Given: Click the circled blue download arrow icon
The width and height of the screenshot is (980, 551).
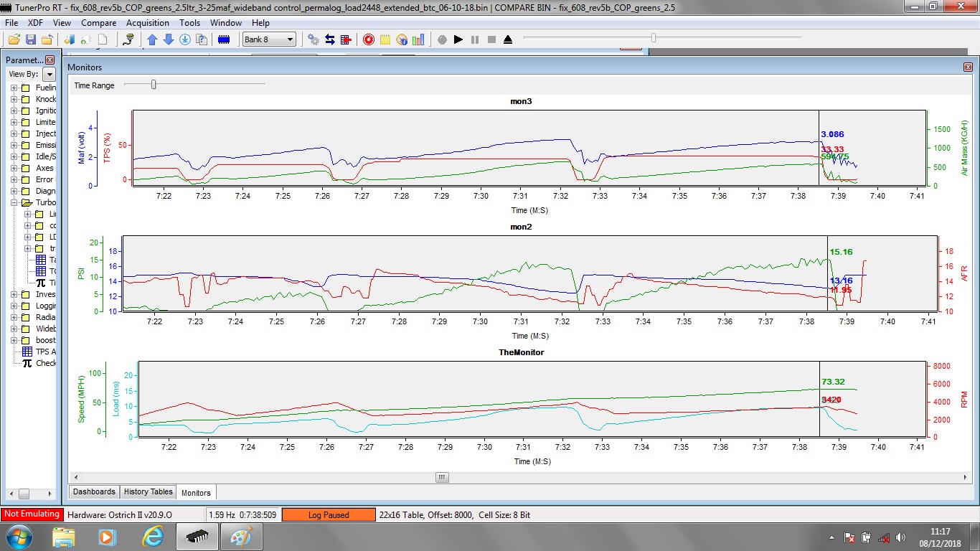Looking at the screenshot, I should click(x=184, y=39).
